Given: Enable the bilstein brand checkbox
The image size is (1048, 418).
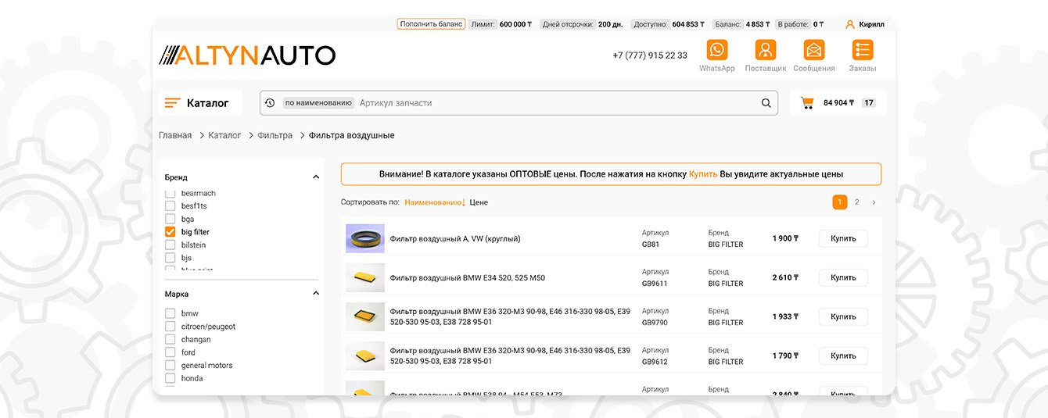Looking at the screenshot, I should point(170,245).
